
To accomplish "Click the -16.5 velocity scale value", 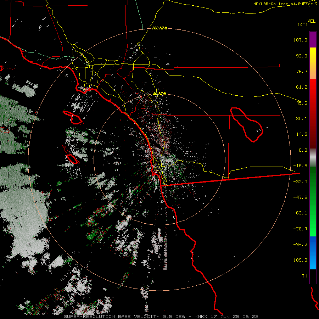I will 300,166.
